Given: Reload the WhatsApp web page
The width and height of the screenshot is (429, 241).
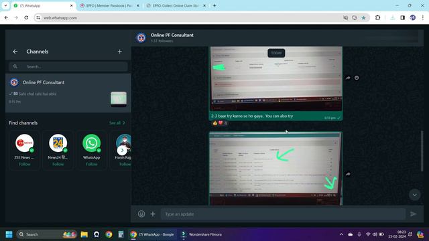Looking at the screenshot, I should pos(26,18).
